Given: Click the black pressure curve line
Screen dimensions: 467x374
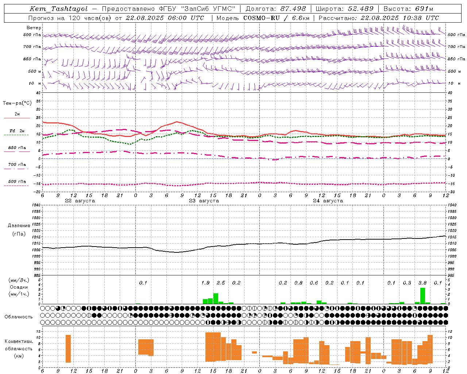Looking at the screenshot, I should pos(244,244).
